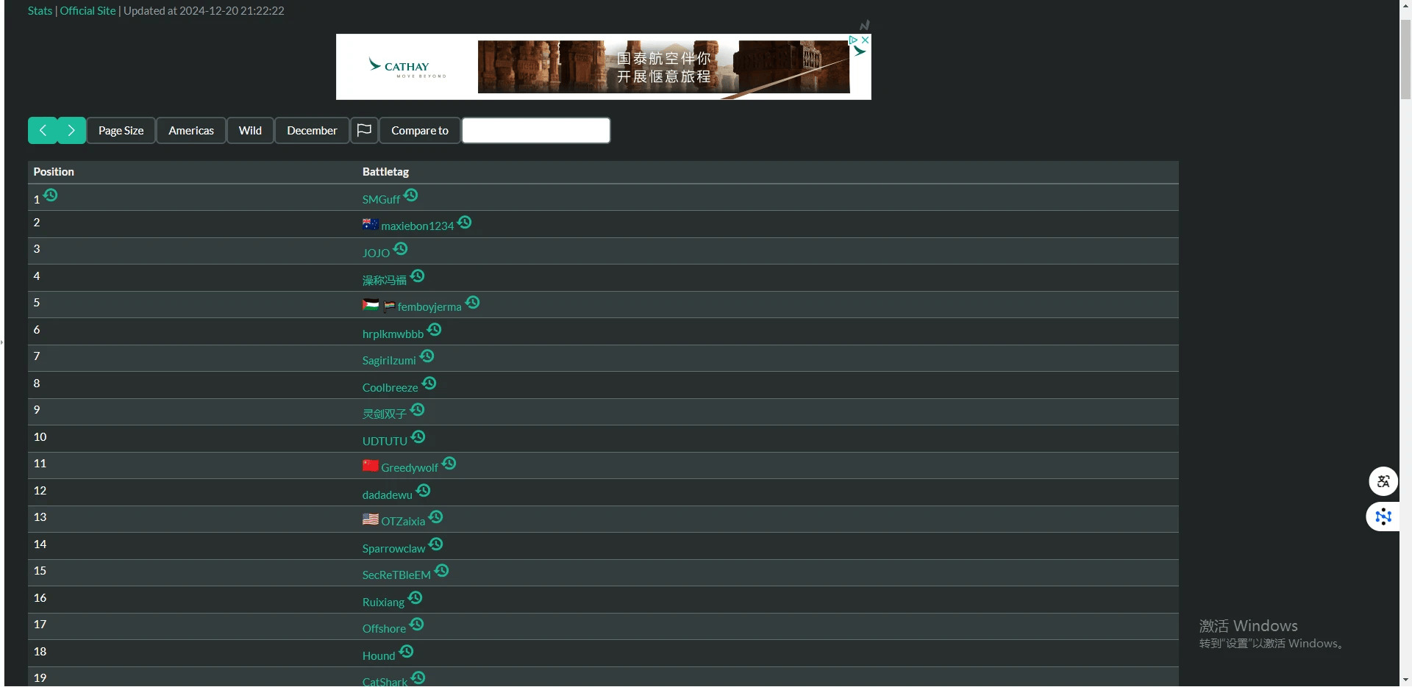Click the compare search input field
This screenshot has width=1412, height=687.
(535, 131)
